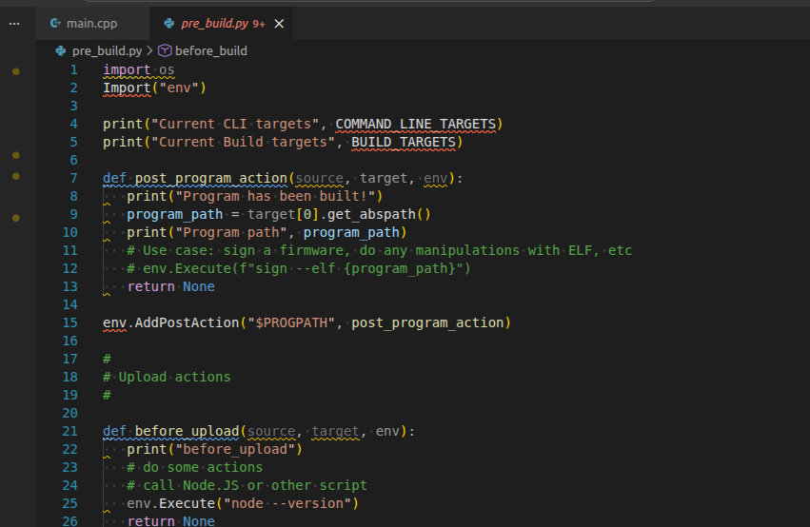This screenshot has width=810, height=527.
Task: Click the Python icon on pre_build.py tab
Action: click(x=169, y=24)
